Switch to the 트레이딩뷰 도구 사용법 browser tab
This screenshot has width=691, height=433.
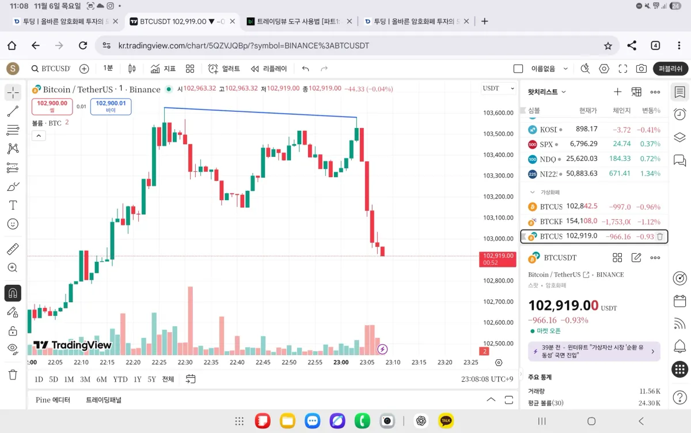click(x=298, y=21)
